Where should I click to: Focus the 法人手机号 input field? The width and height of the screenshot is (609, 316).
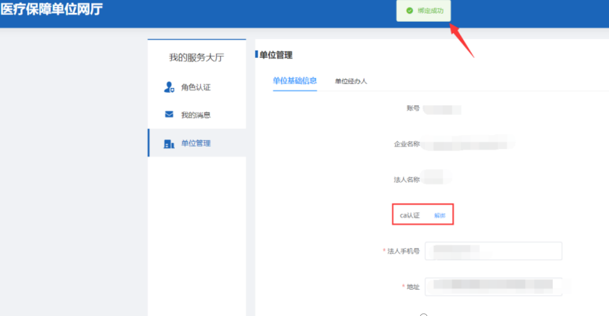(493, 251)
